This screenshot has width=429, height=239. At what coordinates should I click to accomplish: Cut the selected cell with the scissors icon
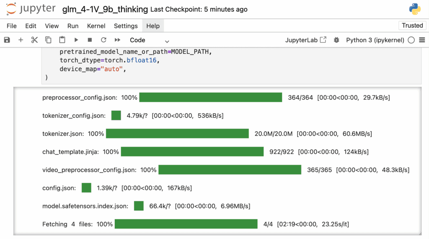click(34, 40)
